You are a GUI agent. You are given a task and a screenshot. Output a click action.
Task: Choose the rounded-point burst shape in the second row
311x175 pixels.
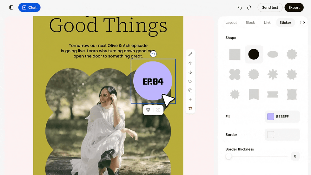(292, 74)
